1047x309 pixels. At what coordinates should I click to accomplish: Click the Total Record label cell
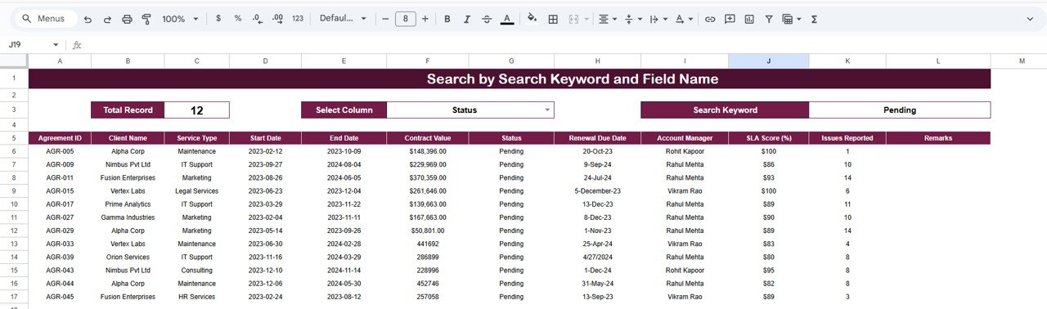[x=128, y=110]
